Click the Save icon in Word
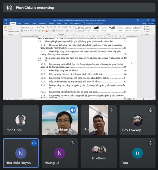 (x=6, y=20)
